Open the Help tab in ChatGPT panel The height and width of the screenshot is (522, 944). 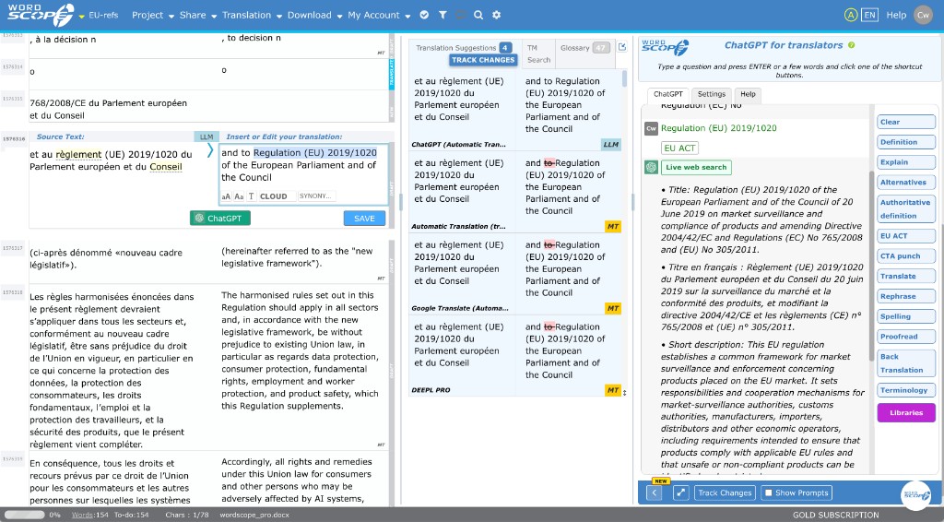pos(748,94)
